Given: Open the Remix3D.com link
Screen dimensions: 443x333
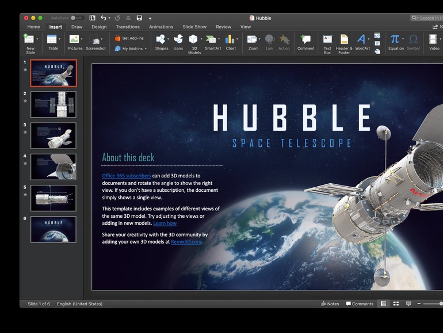Looking at the screenshot, I should 186,242.
